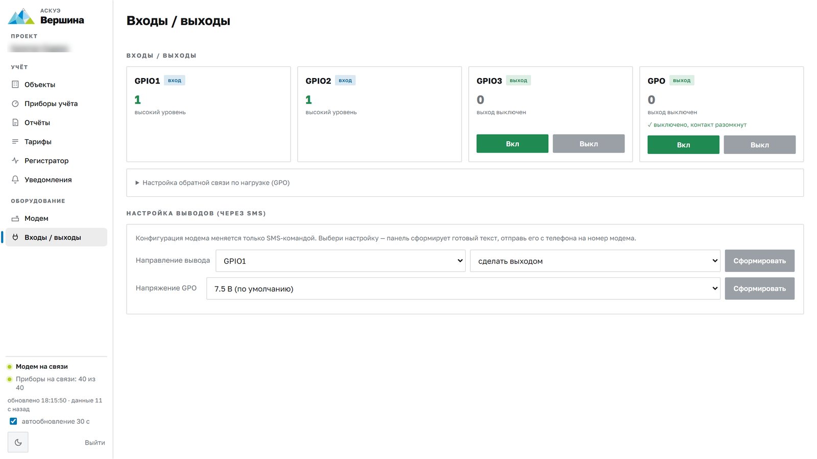Uncheck the автообновление 30 с checkbox
The width and height of the screenshot is (817, 459).
tap(13, 421)
